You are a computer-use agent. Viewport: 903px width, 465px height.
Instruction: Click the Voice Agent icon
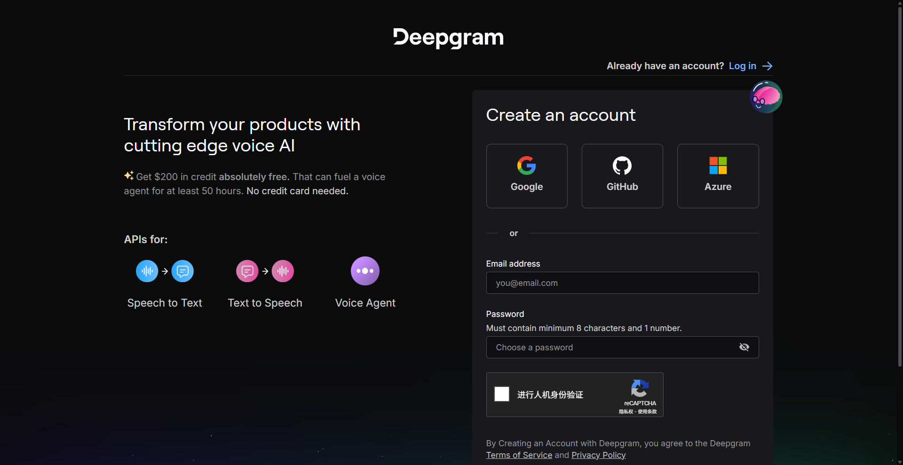point(365,271)
